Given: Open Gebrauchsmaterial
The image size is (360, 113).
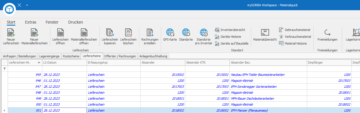Looking at the screenshot, I should tap(294, 30).
